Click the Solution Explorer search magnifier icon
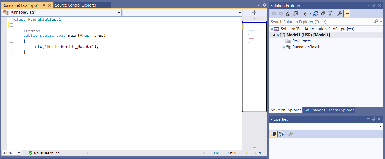Screen dimensions: 385x159 (x=376, y=21)
